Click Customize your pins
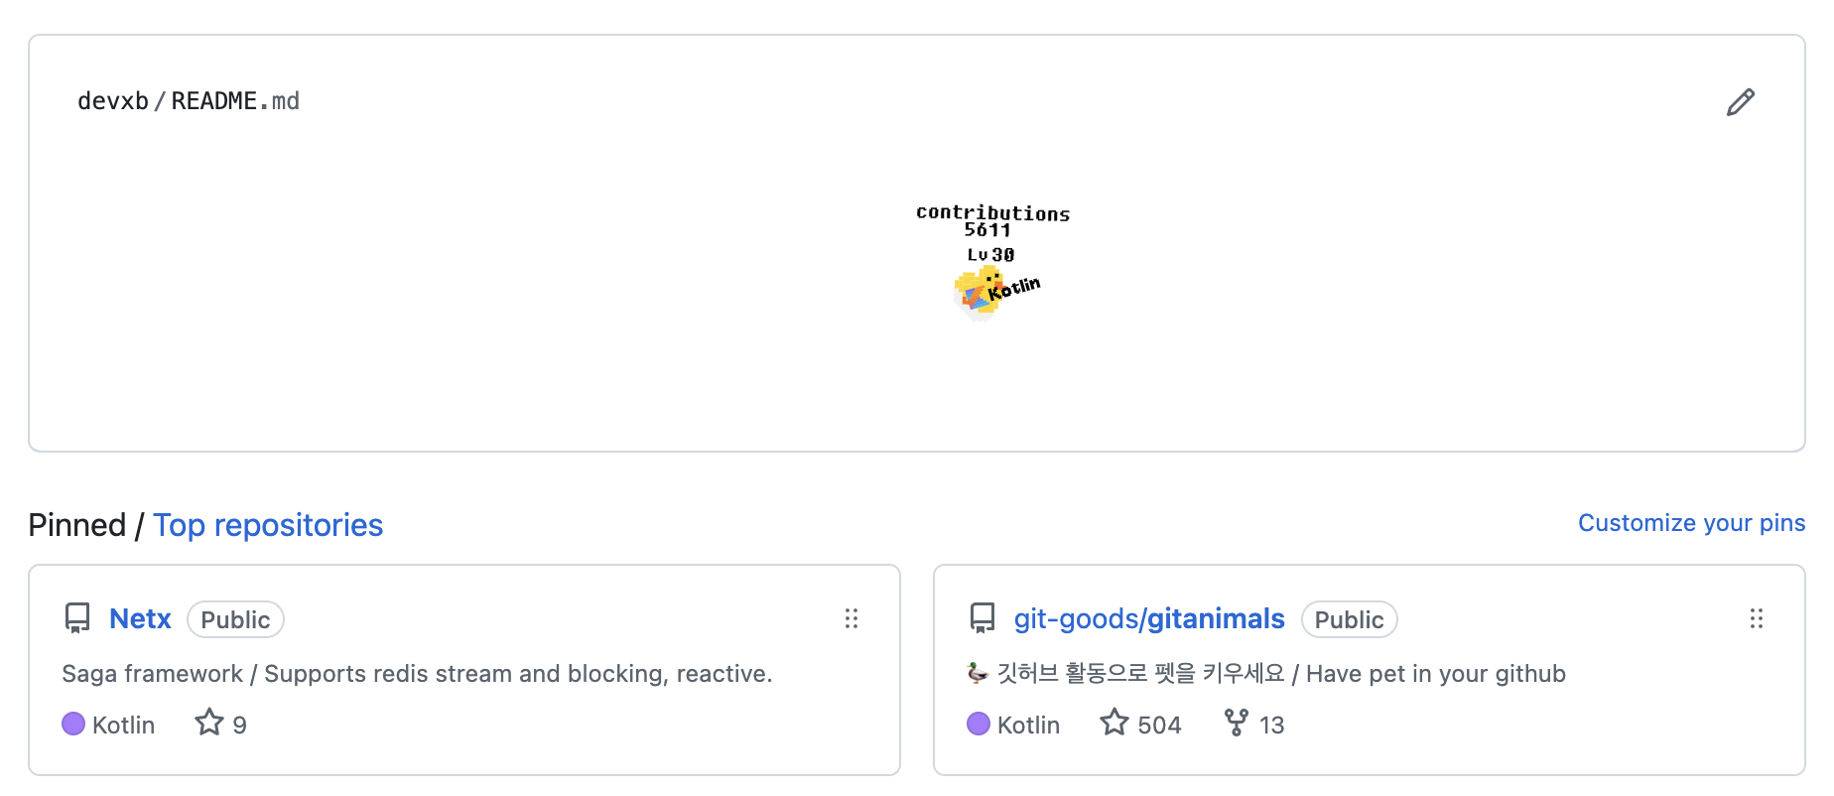This screenshot has height=796, width=1834. coord(1691,523)
